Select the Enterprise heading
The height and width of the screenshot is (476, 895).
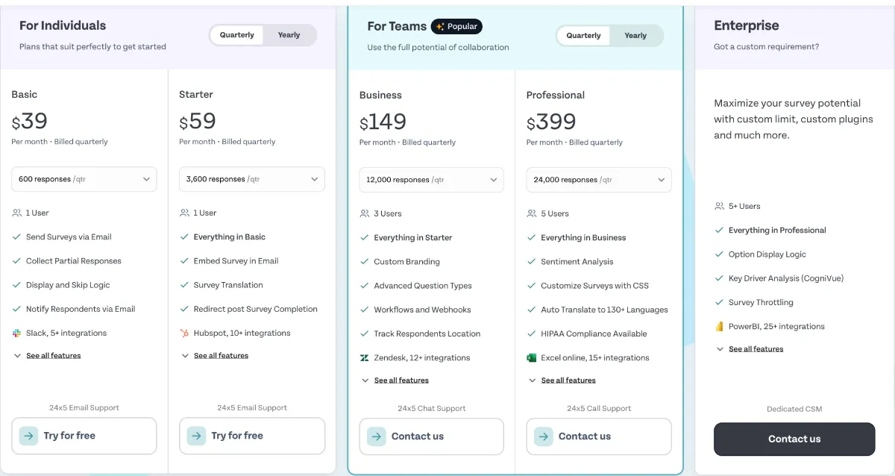[747, 25]
